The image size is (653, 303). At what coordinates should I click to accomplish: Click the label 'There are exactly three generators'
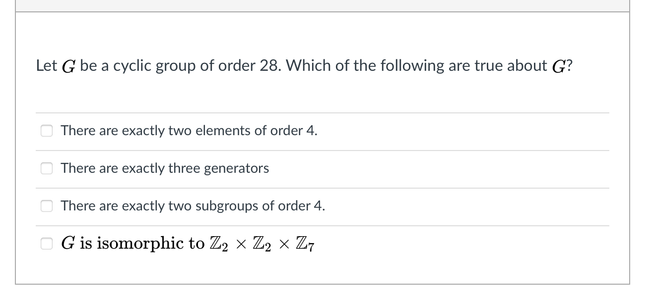pos(165,168)
